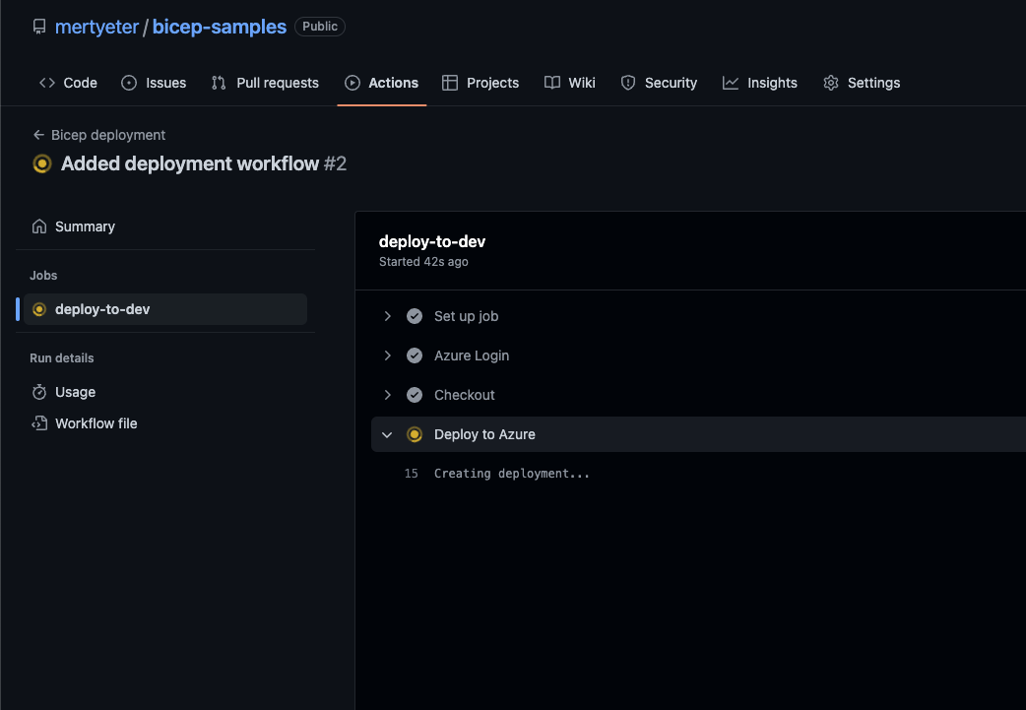Click the Usage stopwatch icon

point(39,392)
